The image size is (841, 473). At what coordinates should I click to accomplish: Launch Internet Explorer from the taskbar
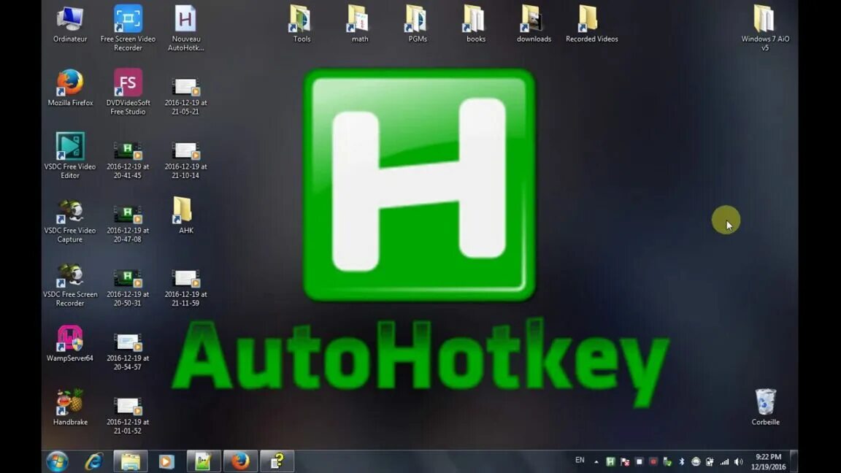(x=94, y=461)
